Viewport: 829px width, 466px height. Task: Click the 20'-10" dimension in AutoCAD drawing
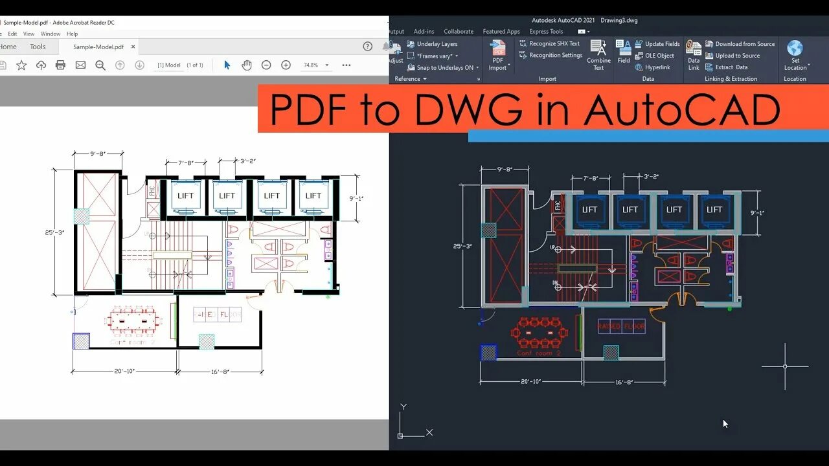click(x=530, y=382)
